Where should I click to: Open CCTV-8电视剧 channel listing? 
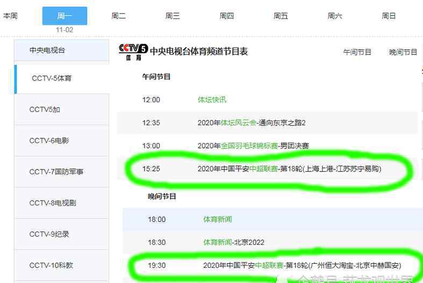point(62,203)
